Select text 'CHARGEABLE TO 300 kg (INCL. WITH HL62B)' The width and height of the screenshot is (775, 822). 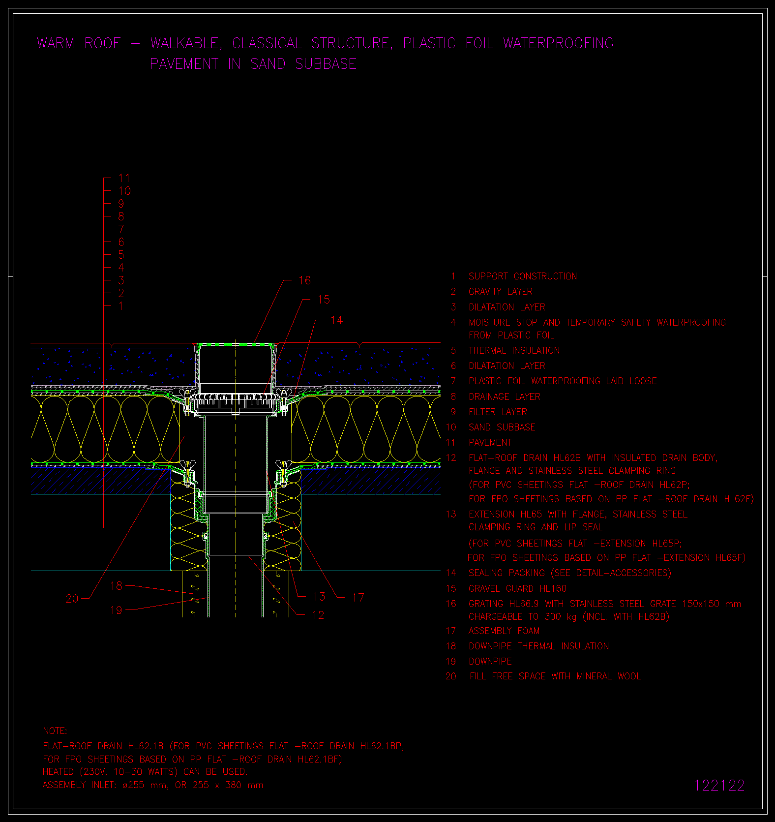tap(569, 617)
